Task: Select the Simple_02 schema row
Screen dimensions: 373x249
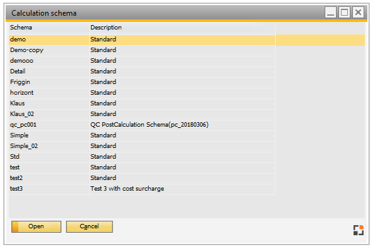Action: 142,146
